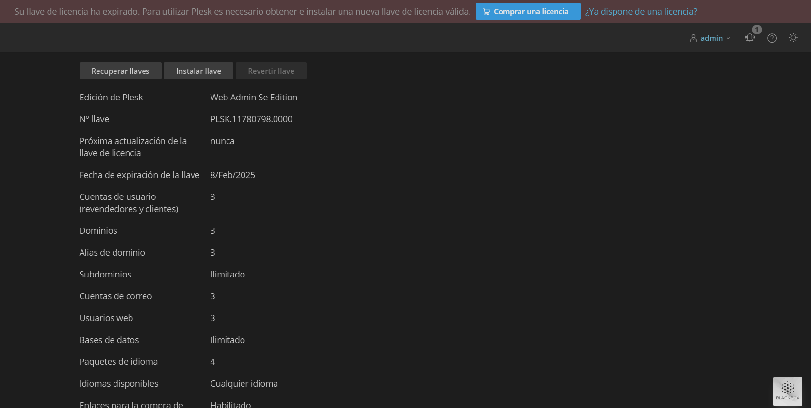This screenshot has height=408, width=811.
Task: Click shopping cart icon in Comprar button
Action: [487, 12]
